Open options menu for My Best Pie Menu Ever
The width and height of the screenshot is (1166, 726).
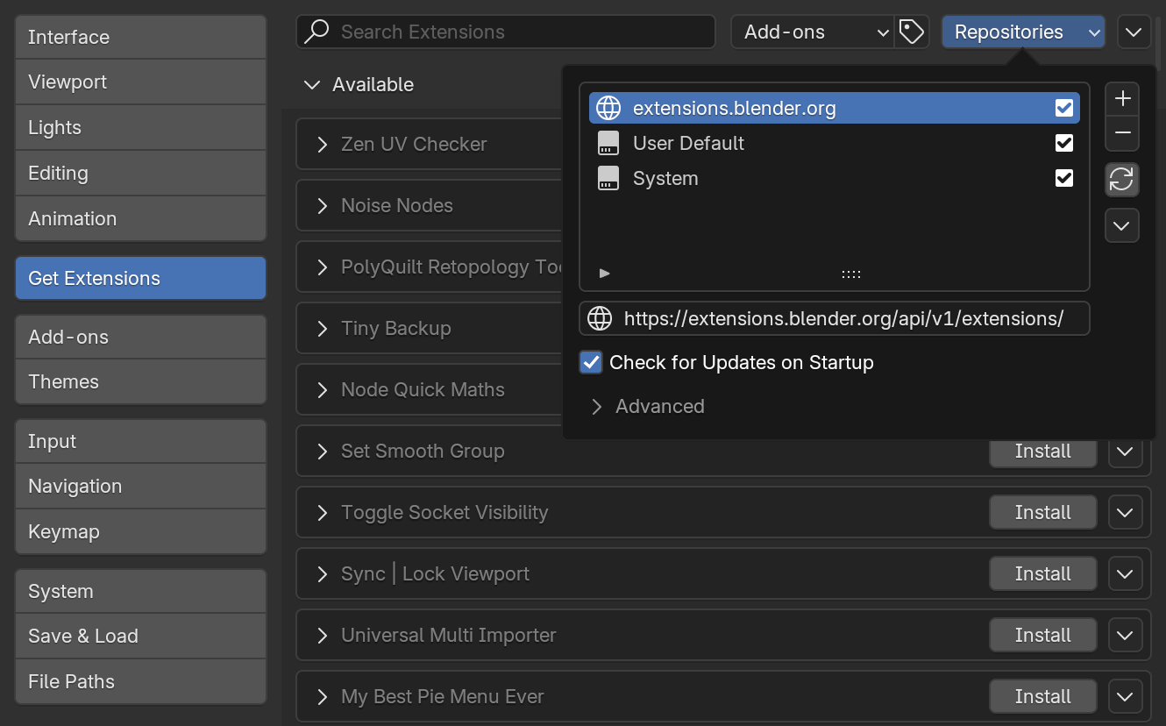tap(1126, 696)
